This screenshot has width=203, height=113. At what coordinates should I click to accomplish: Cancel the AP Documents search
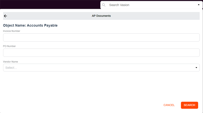[x=169, y=105]
